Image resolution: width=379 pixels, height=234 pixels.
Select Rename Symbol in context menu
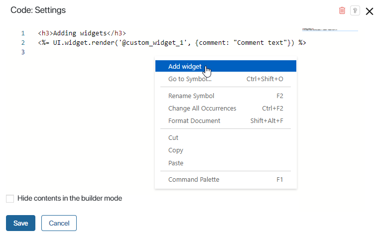tap(191, 96)
